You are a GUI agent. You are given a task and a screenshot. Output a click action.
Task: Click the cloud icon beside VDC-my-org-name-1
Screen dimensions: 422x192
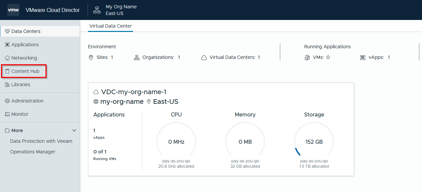pos(96,92)
